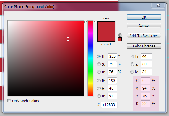Click Add To Swatches button

[144, 36]
